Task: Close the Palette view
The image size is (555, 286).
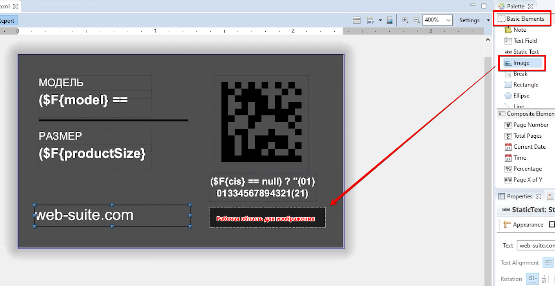Action: point(531,6)
